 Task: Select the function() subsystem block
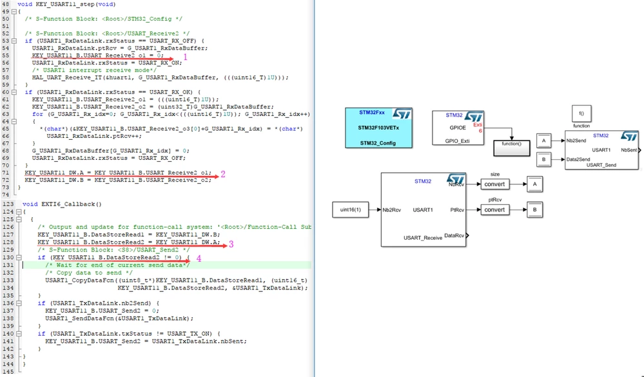511,148
